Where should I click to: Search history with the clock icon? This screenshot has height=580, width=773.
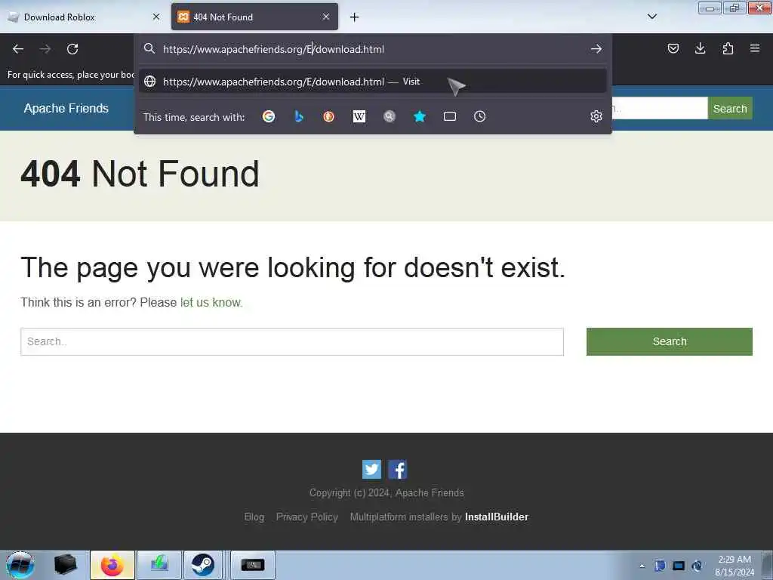coord(479,116)
